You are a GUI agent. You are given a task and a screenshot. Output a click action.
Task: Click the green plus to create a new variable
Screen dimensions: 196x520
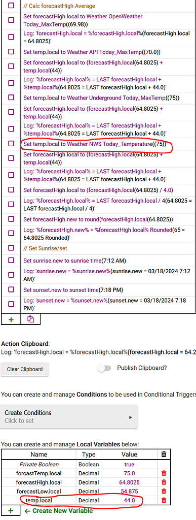click(11, 511)
